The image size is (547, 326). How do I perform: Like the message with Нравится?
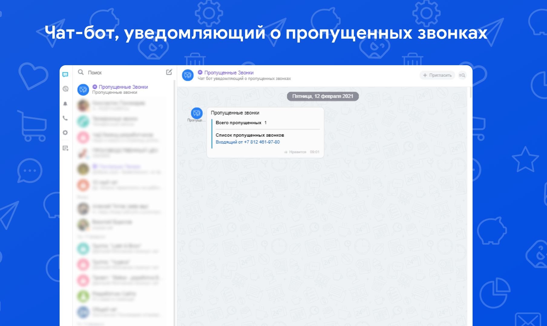[295, 152]
